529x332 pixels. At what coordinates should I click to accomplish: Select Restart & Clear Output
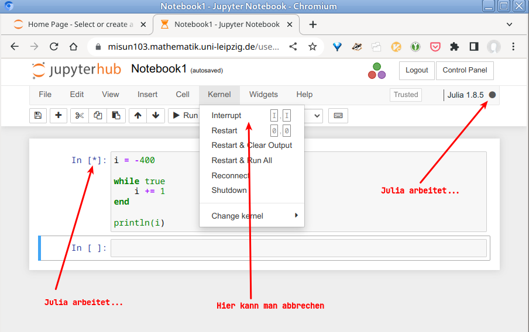252,146
